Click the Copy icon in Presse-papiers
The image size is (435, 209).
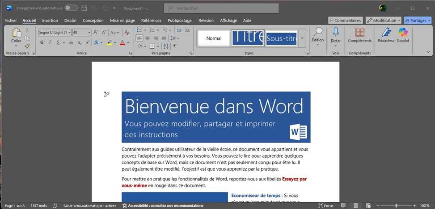point(27,38)
